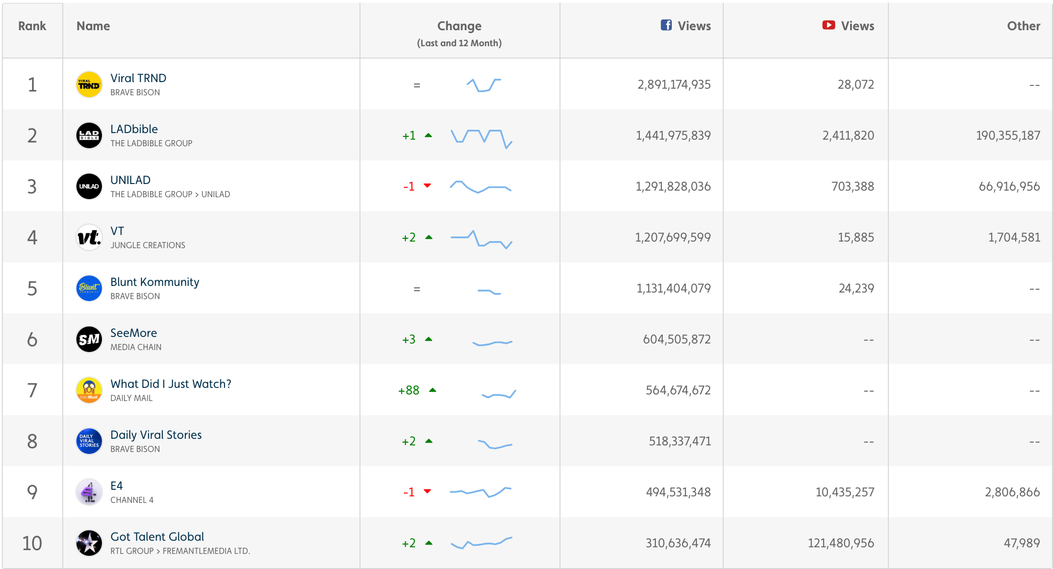Click the DAILY MAIL owner text
The height and width of the screenshot is (569, 1053).
131,398
